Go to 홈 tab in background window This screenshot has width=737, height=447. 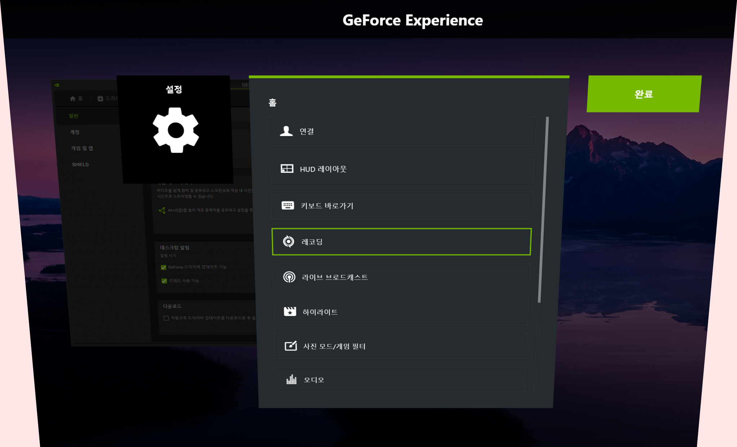tap(76, 98)
